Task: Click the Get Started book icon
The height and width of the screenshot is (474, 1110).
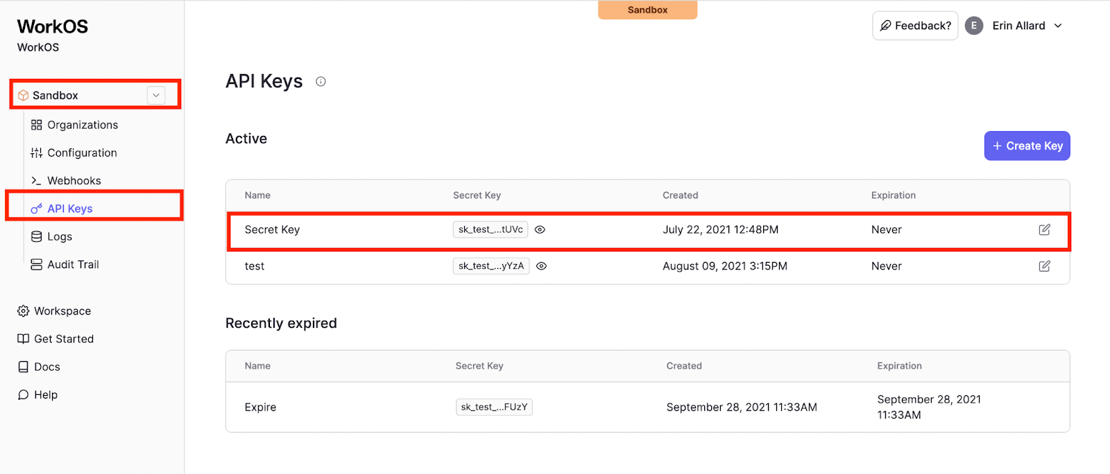Action: [x=23, y=339]
